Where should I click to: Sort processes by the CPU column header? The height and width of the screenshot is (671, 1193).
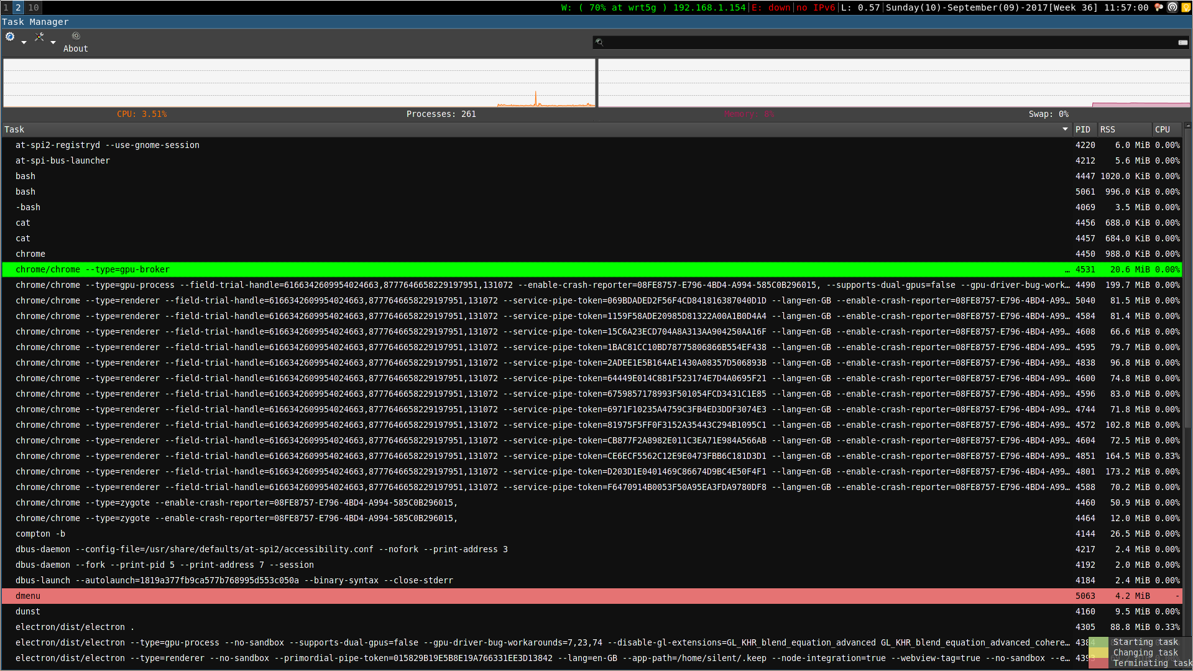(x=1162, y=129)
